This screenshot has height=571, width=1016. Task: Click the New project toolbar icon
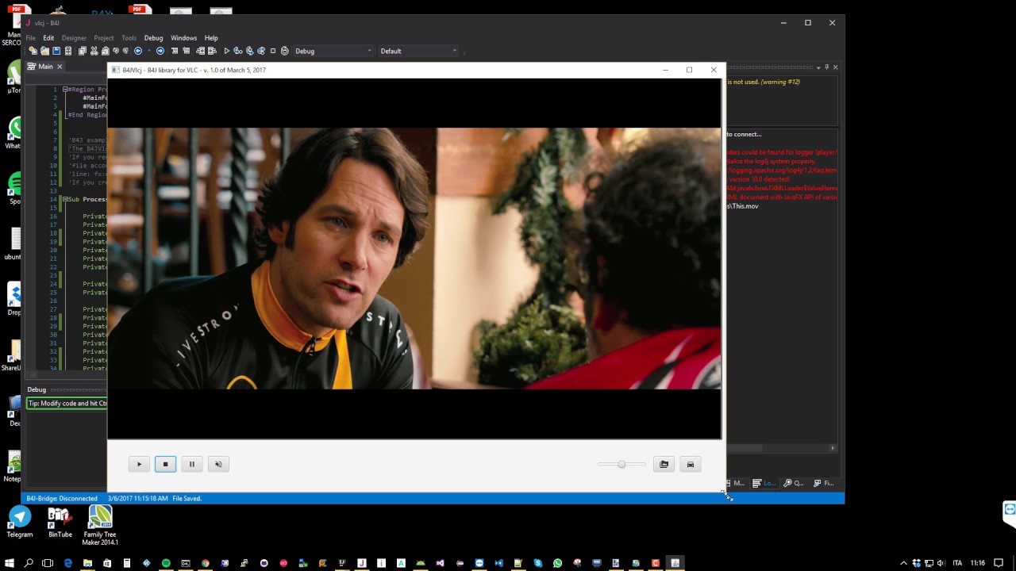point(33,51)
